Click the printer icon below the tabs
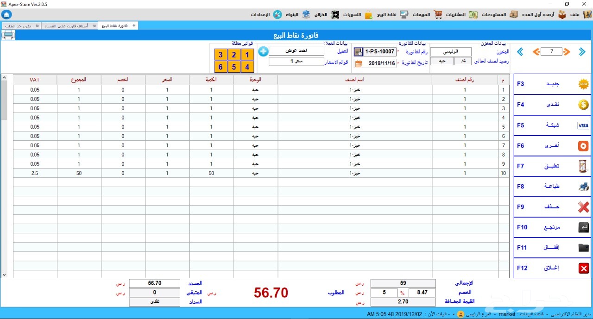This screenshot has width=593, height=319. click(x=8, y=35)
